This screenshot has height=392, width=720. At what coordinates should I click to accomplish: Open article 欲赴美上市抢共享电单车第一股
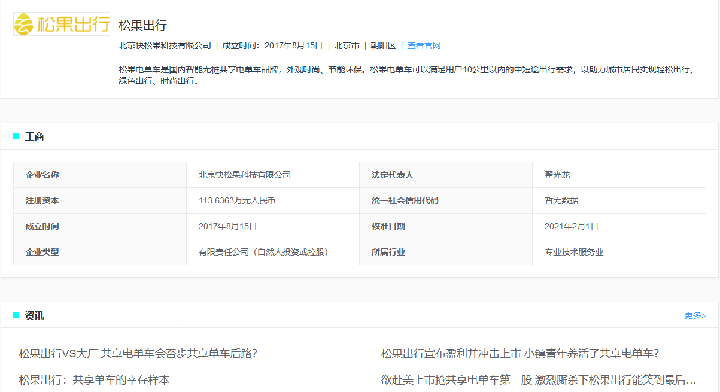tap(538, 380)
